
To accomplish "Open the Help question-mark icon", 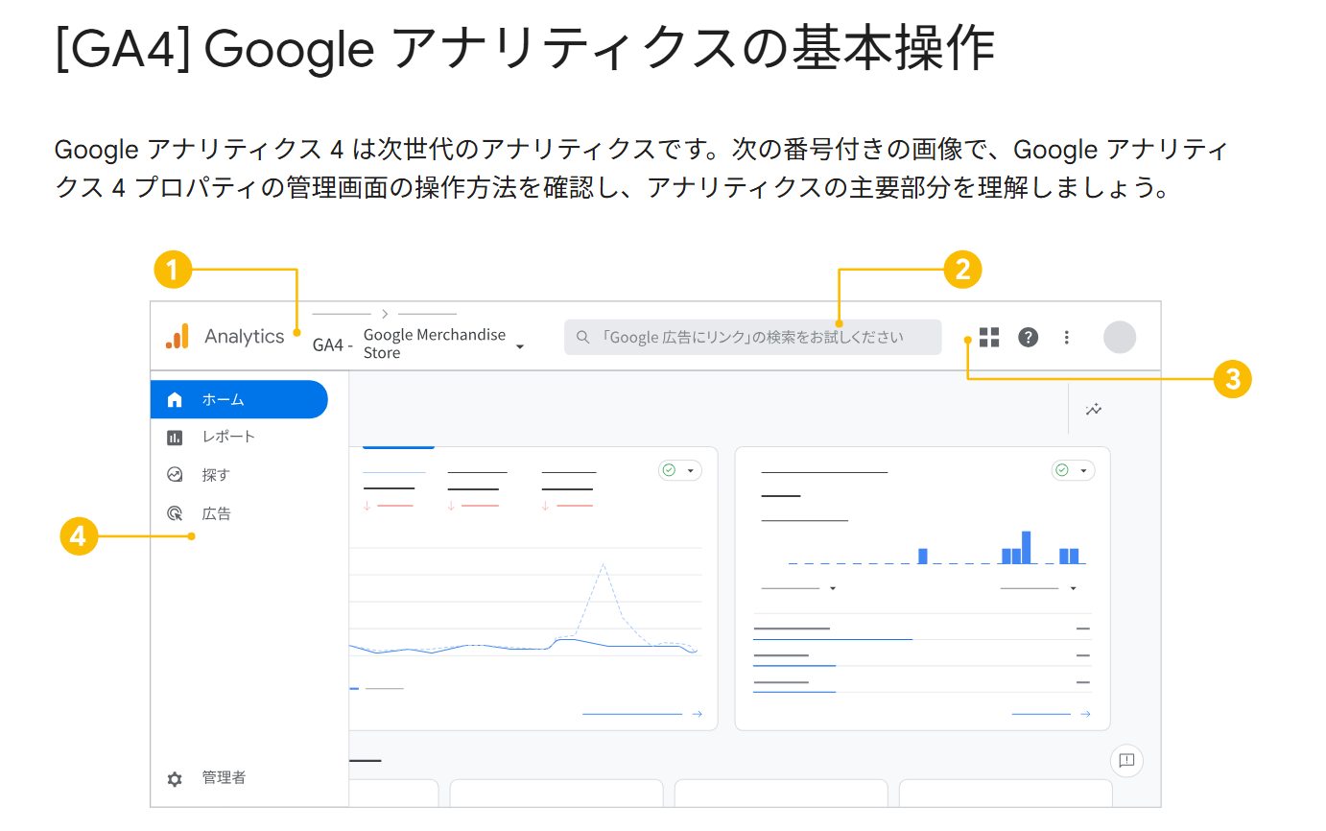I will (x=1028, y=337).
